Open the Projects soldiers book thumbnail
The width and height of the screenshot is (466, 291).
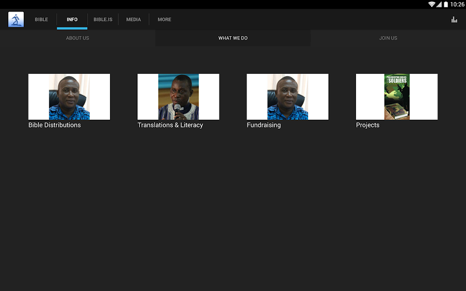pyautogui.click(x=397, y=97)
